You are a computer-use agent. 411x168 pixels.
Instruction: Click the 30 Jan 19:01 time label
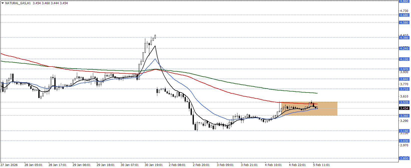coord(154,165)
